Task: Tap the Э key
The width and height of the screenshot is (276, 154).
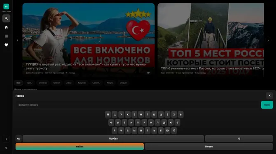Action: point(177,123)
